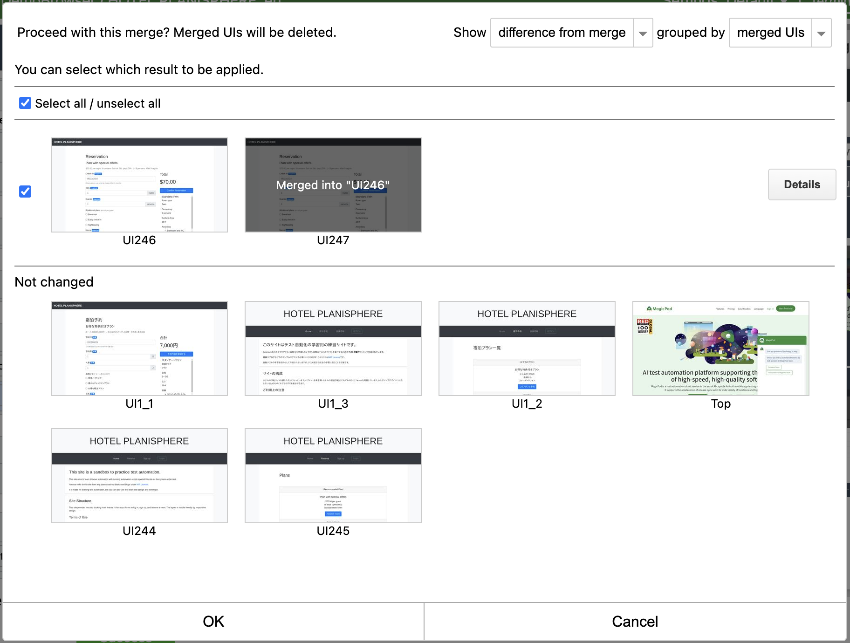This screenshot has height=643, width=850.
Task: Dismiss the merge dialog with Cancel
Action: tap(635, 621)
